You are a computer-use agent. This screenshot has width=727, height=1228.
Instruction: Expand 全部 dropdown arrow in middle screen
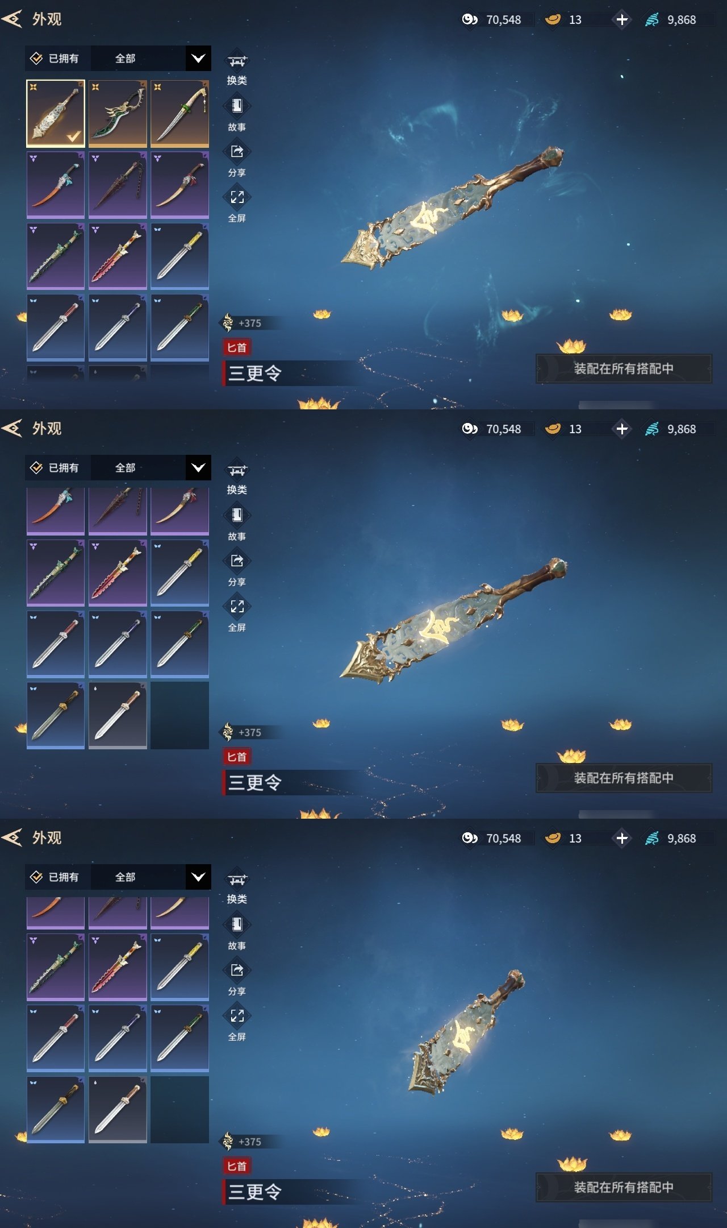[x=198, y=467]
